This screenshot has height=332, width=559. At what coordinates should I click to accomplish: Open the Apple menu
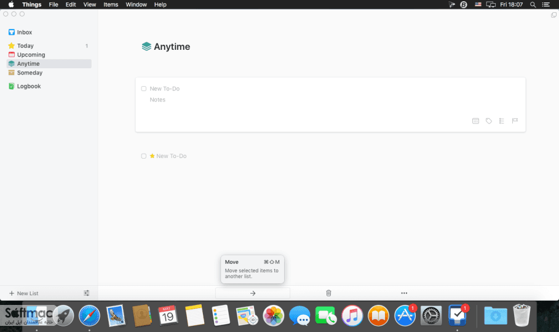pyautogui.click(x=11, y=4)
